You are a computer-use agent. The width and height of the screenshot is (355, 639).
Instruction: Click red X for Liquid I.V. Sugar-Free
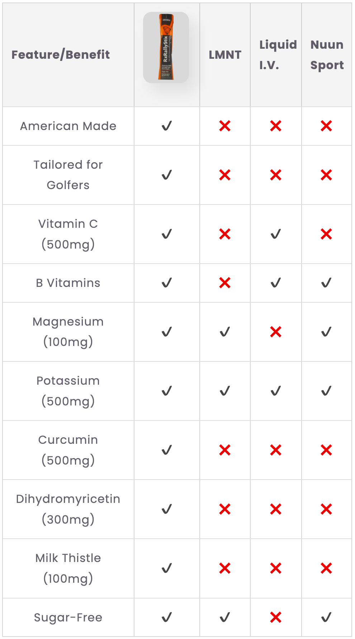click(x=276, y=617)
